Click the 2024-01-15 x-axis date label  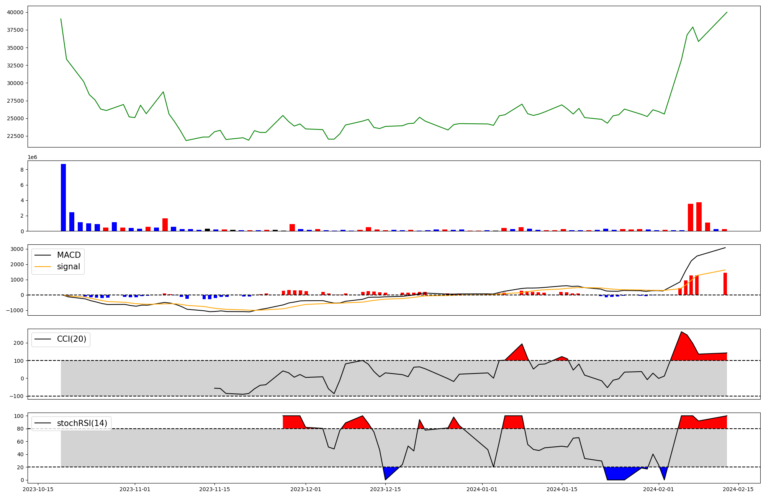562,489
